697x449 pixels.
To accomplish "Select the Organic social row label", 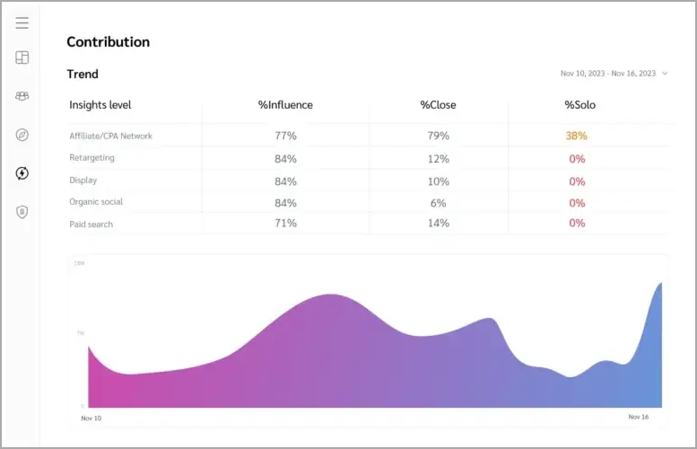I will [96, 202].
